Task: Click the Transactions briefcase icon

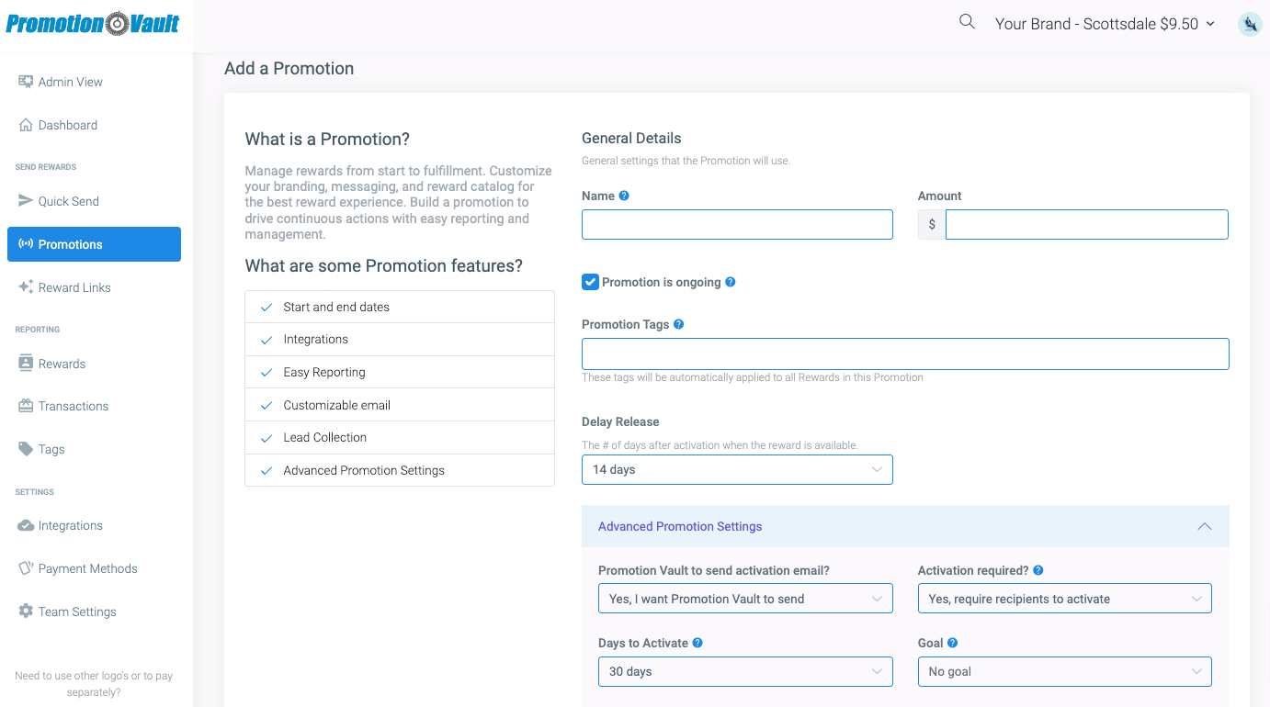Action: click(x=24, y=405)
